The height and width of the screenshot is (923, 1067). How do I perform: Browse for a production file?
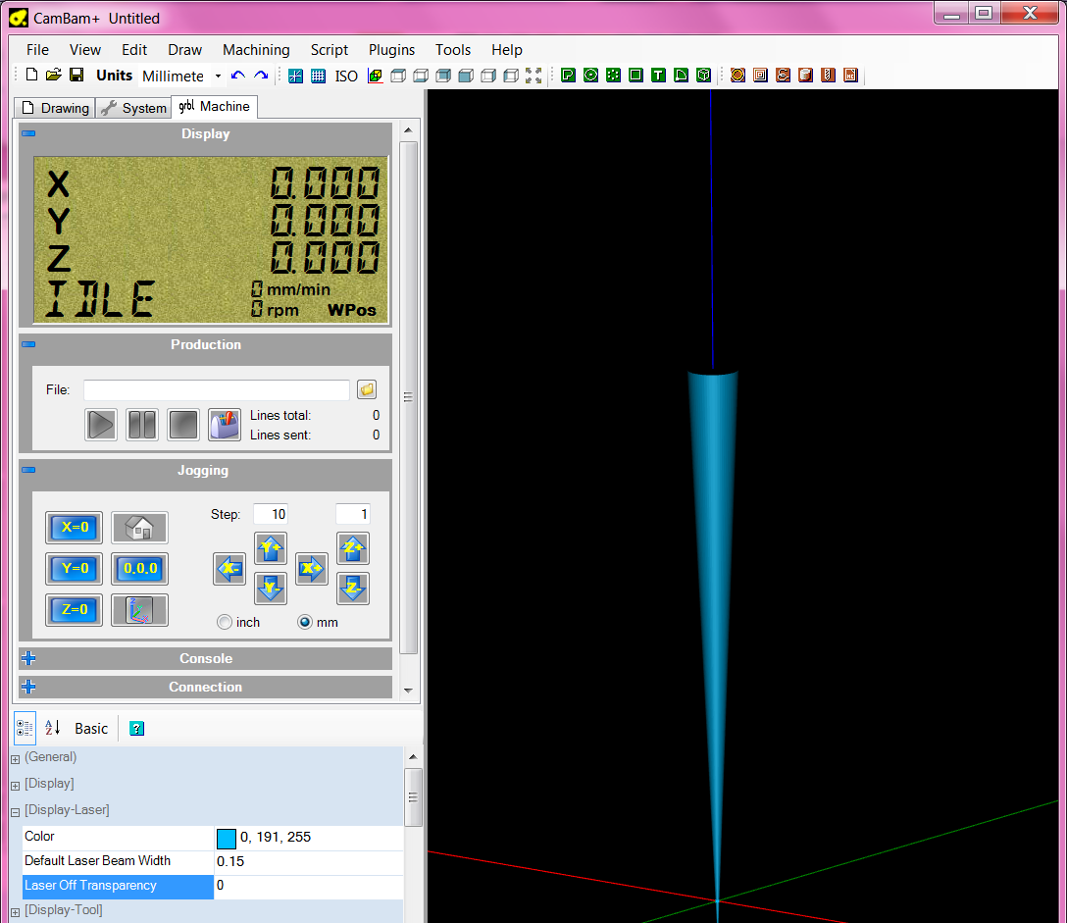click(x=367, y=389)
